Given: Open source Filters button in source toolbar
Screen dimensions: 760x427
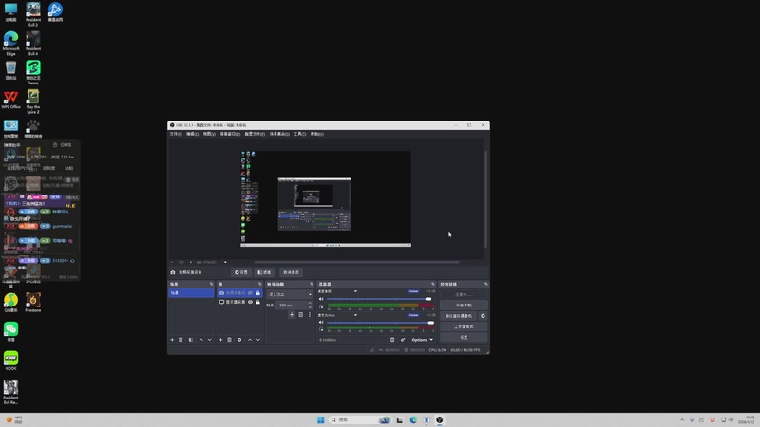Looking at the screenshot, I should click(265, 272).
